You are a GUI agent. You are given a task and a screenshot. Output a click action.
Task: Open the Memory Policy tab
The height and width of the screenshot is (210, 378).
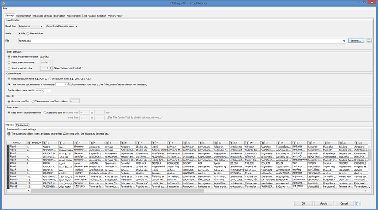(x=115, y=16)
